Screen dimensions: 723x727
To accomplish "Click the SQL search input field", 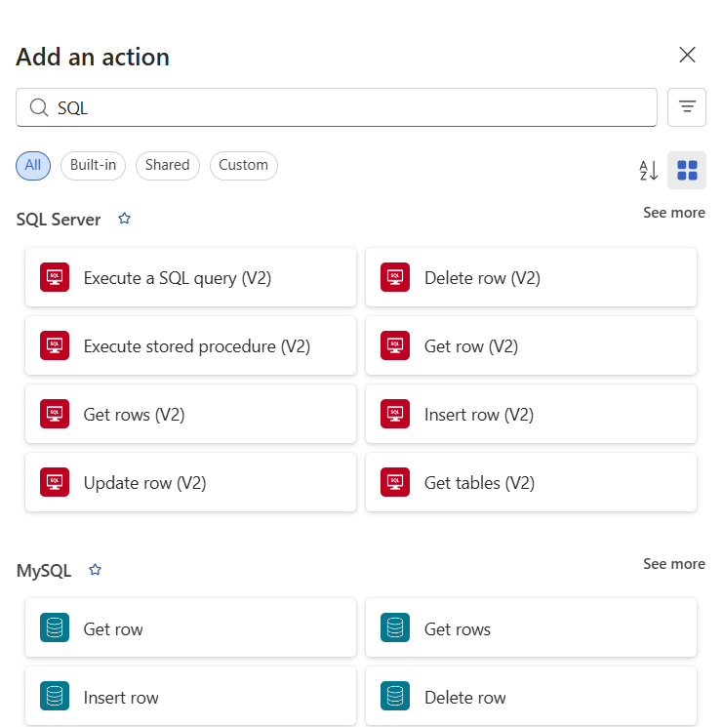I will (x=337, y=107).
